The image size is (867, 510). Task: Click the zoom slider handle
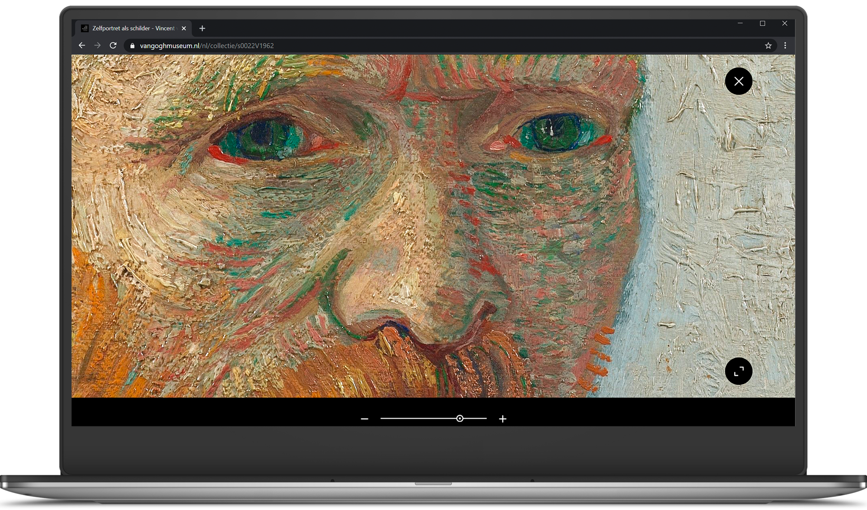click(x=460, y=418)
